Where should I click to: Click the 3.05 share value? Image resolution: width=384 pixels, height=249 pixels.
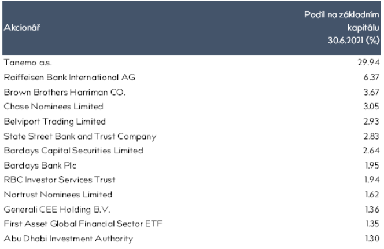coord(371,107)
